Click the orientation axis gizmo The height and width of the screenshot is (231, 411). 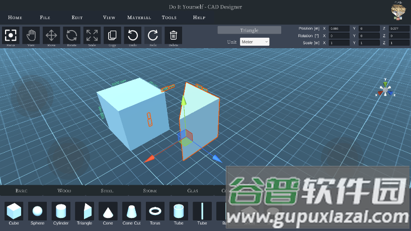[385, 89]
